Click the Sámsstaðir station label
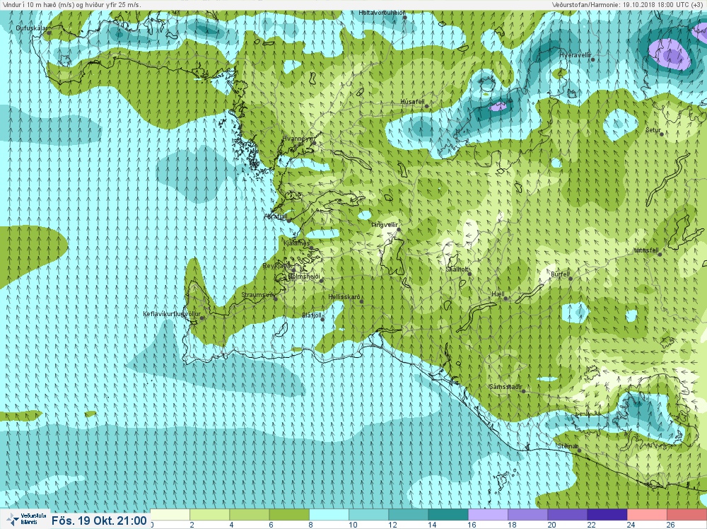Screen dimensions: 707x529 point(506,387)
